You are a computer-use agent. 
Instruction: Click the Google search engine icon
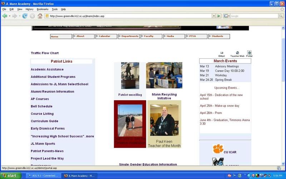pos(226,16)
